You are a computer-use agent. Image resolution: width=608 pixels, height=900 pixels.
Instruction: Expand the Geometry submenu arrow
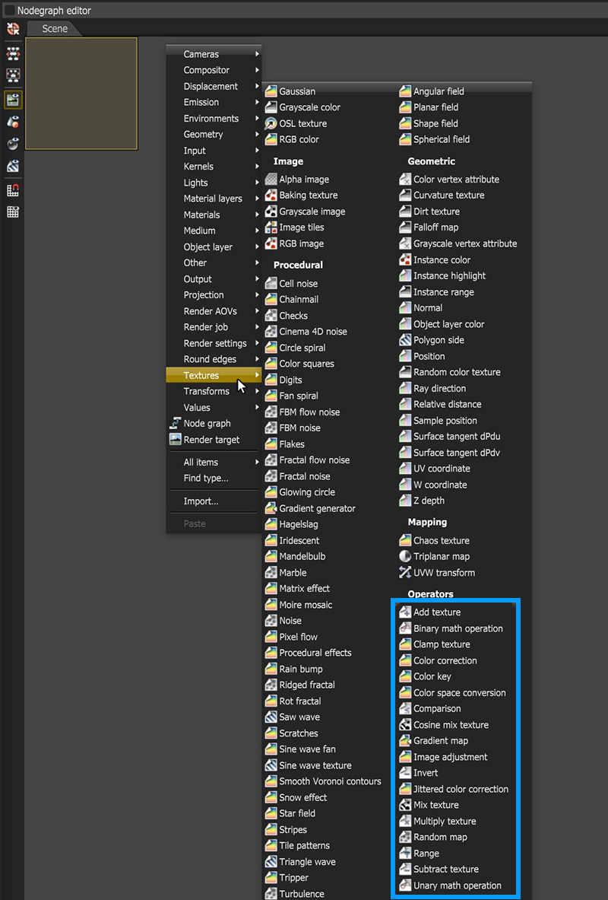pos(257,135)
